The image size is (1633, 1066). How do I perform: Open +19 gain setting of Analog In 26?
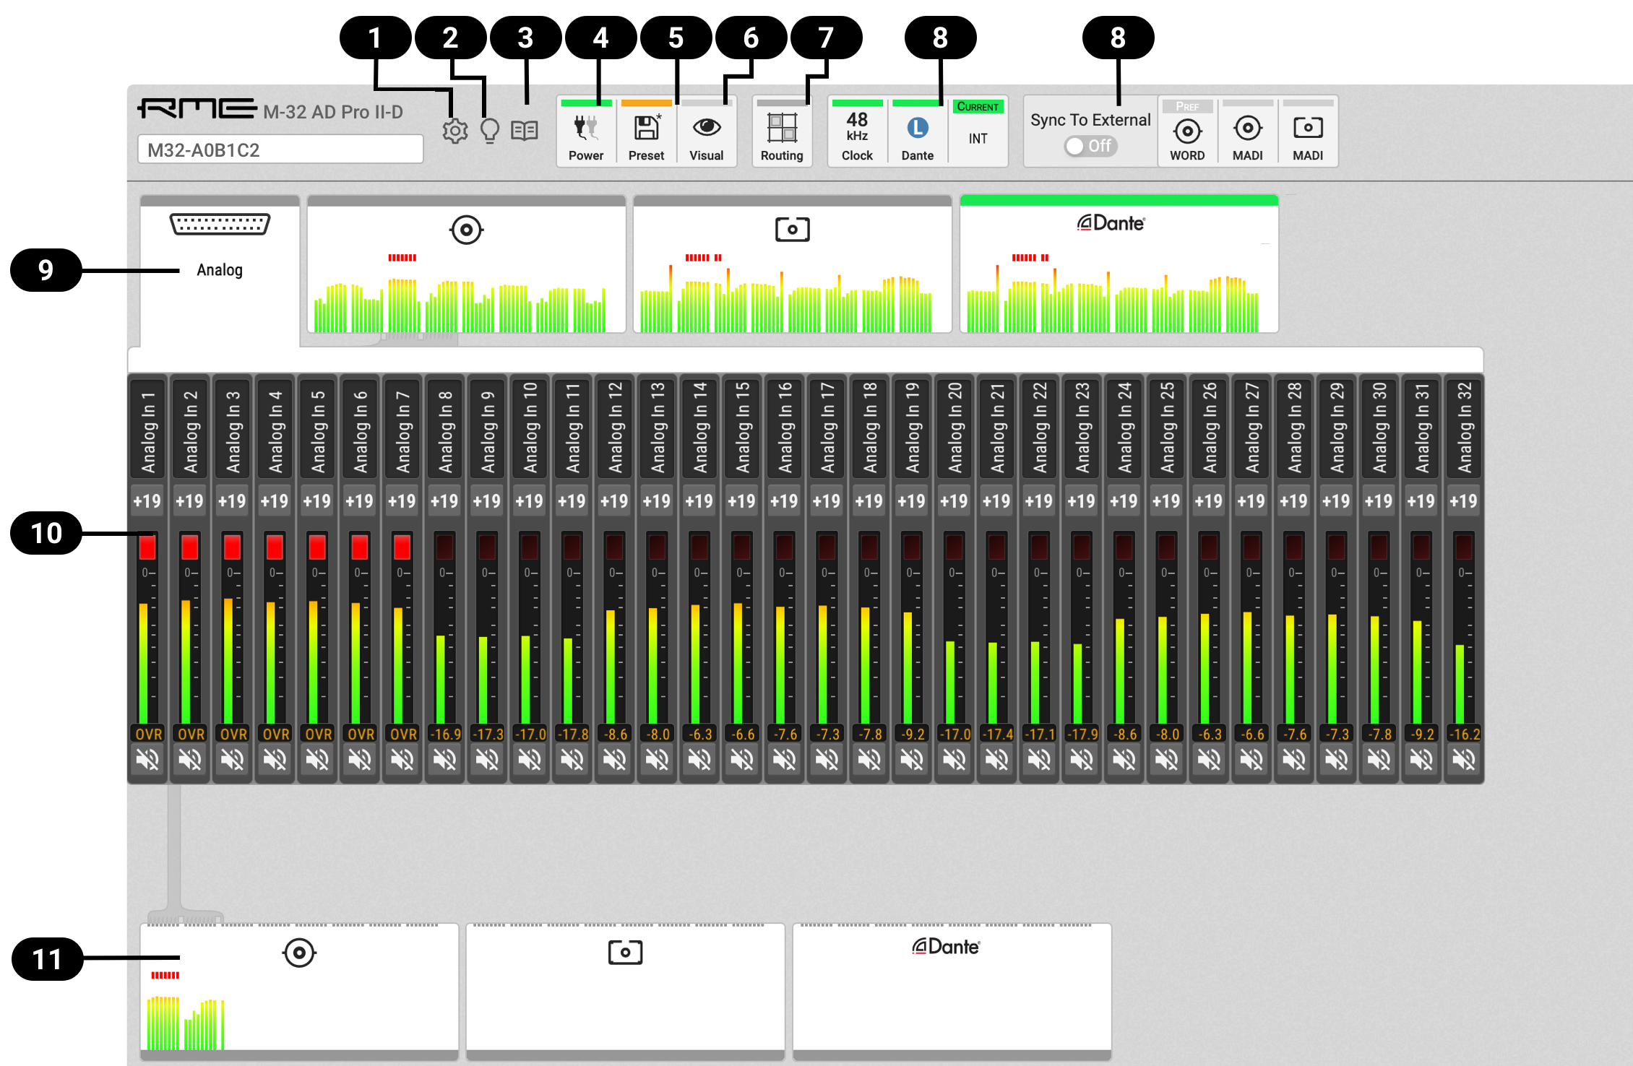coord(1210,501)
